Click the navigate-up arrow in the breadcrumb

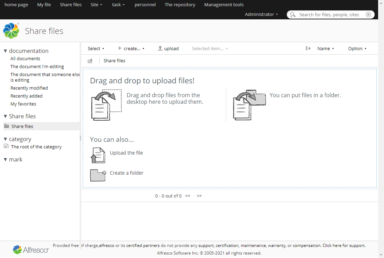pyautogui.click(x=90, y=61)
